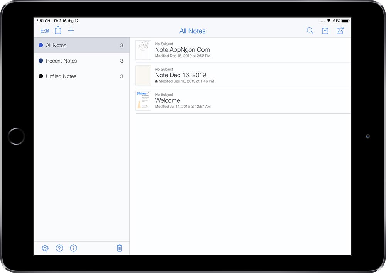Open the help question mark icon
This screenshot has height=273, width=386.
click(x=59, y=248)
